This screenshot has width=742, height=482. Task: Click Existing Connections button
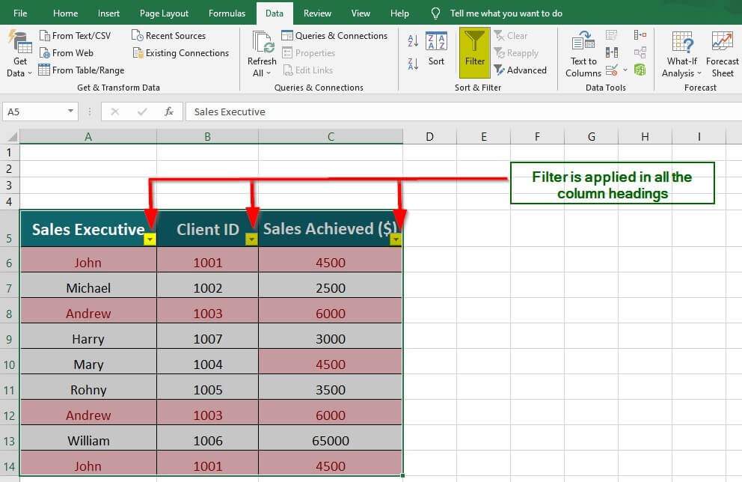pyautogui.click(x=180, y=53)
